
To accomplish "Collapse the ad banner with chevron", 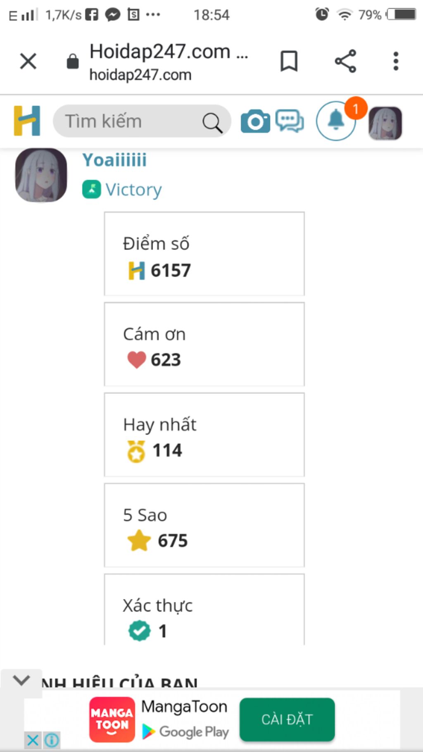I will (21, 680).
